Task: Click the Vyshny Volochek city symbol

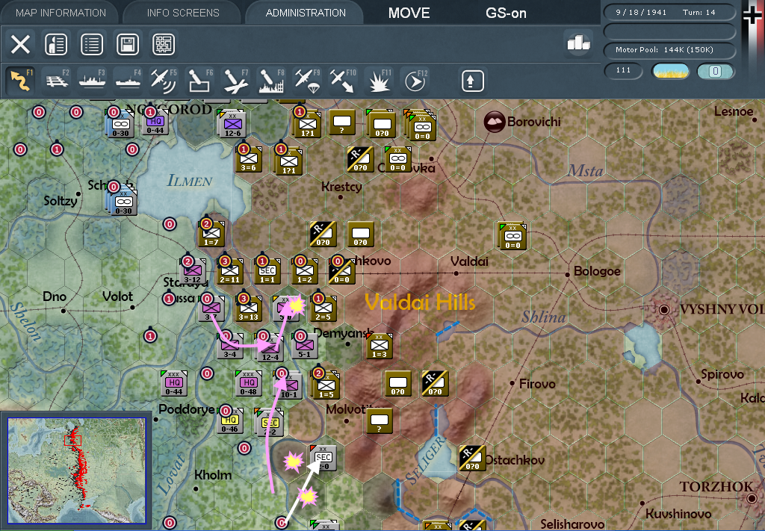Action: [x=663, y=309]
